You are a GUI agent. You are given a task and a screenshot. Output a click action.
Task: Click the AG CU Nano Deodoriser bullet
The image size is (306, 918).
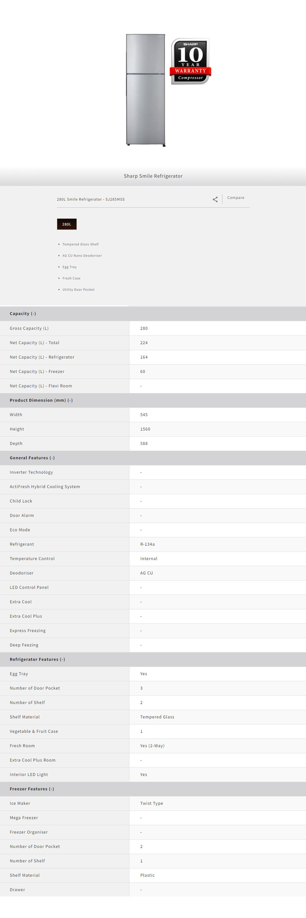[82, 256]
